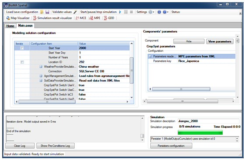This screenshot has width=245, height=160.
Task: Expand the AgroManagementSimulation node
Action: pos(41,76)
